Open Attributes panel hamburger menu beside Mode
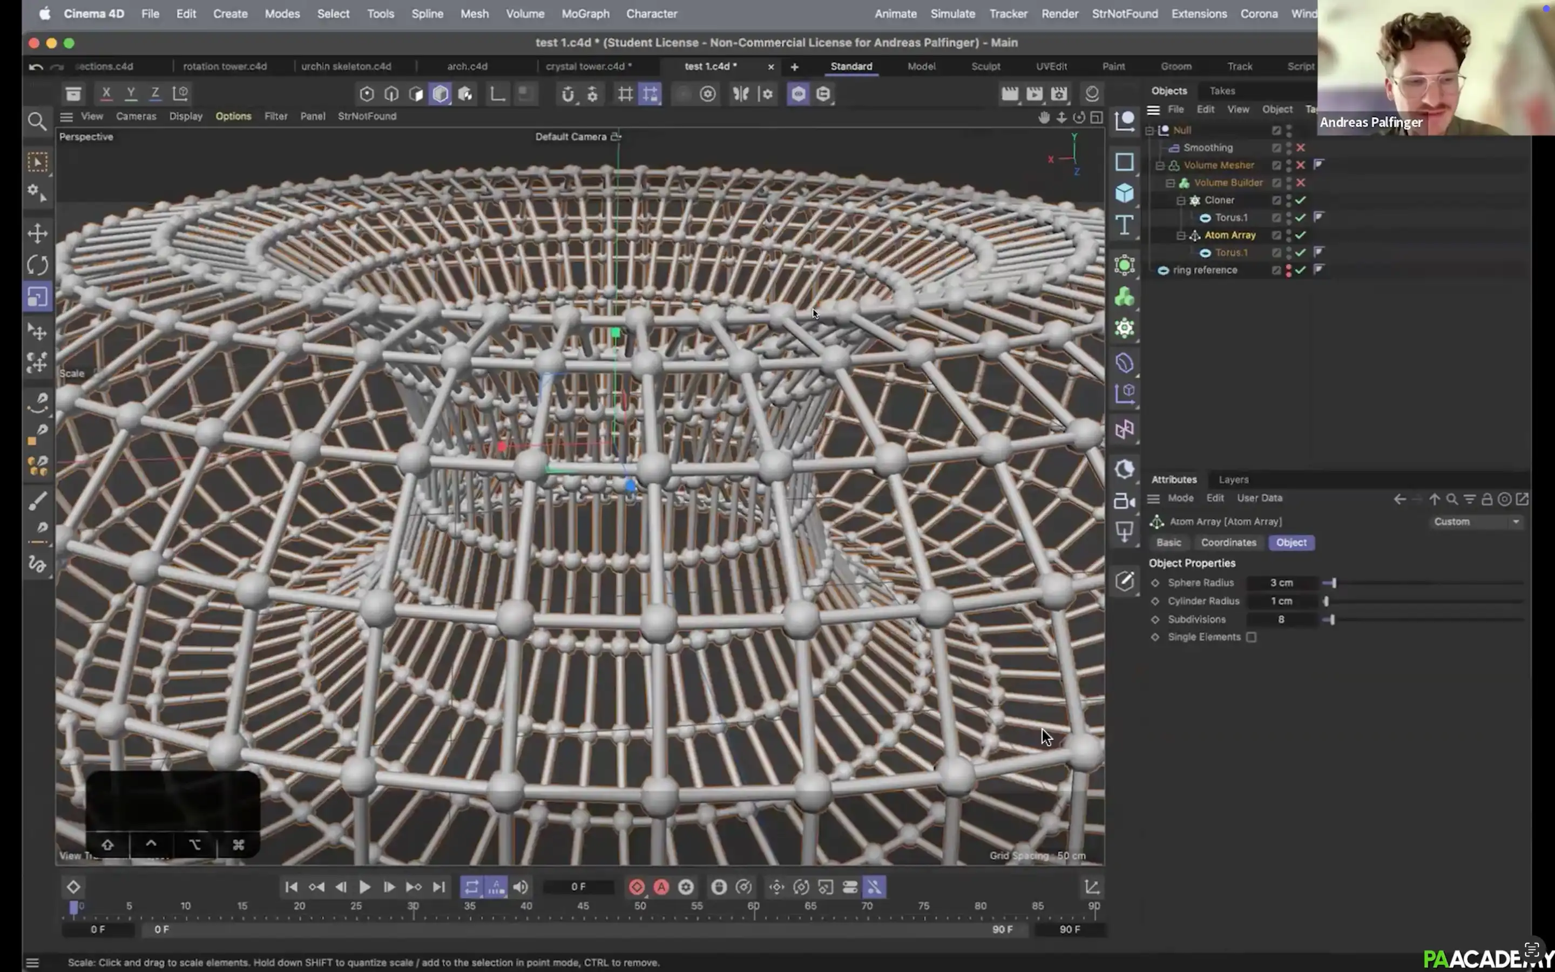Screen dimensions: 1555x972 (x=1153, y=498)
